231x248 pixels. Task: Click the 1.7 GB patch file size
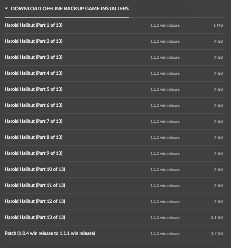[x=217, y=233]
